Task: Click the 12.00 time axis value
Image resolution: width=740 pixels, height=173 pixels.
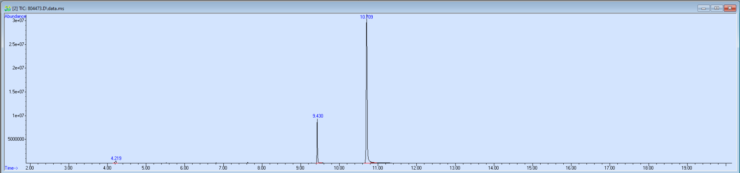Action: 416,168
